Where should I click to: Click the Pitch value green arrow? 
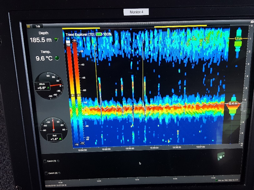point(48,88)
